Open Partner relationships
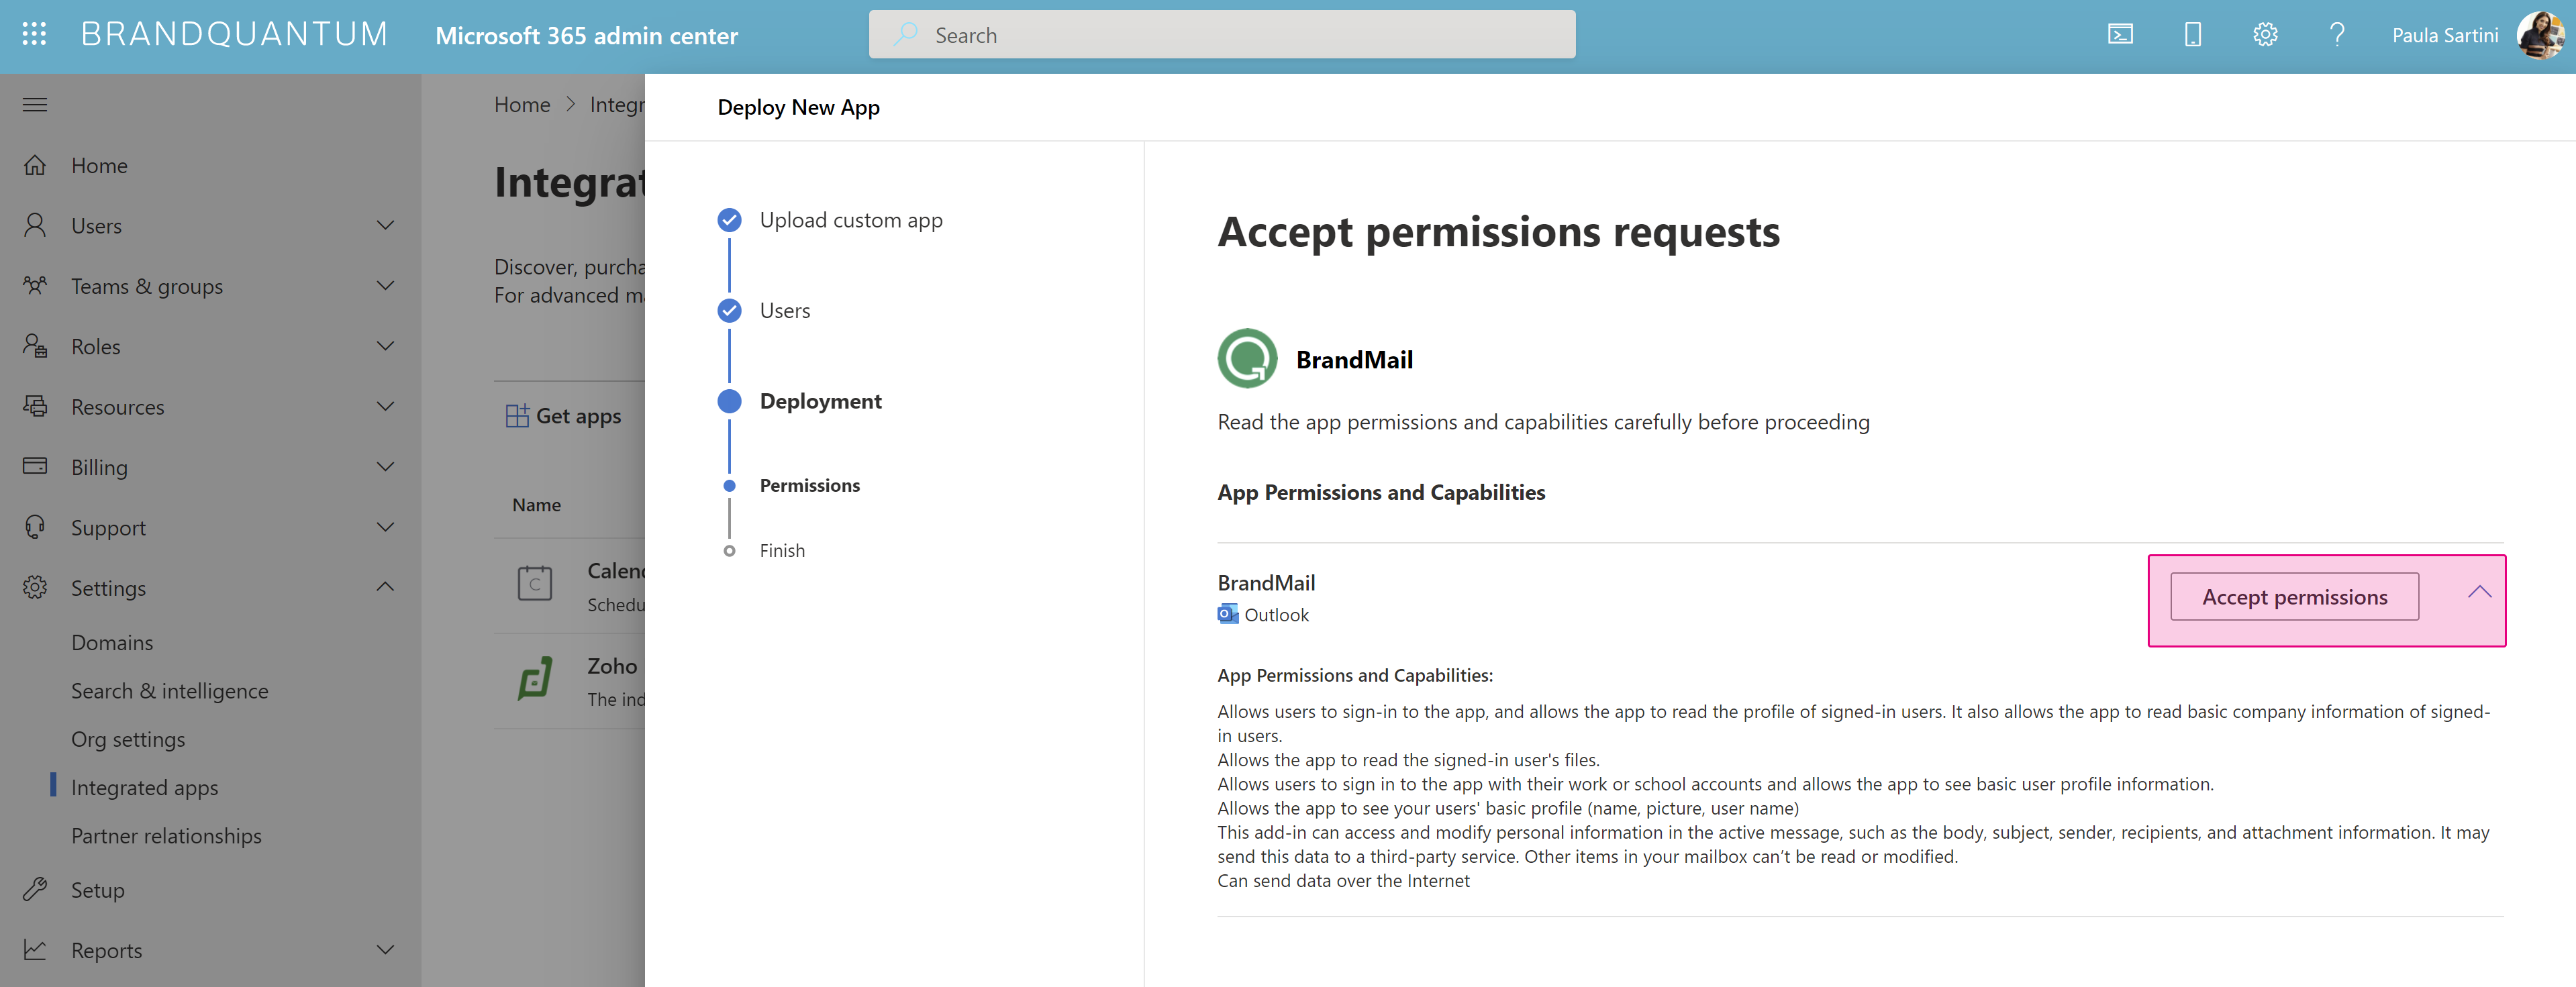 166,836
